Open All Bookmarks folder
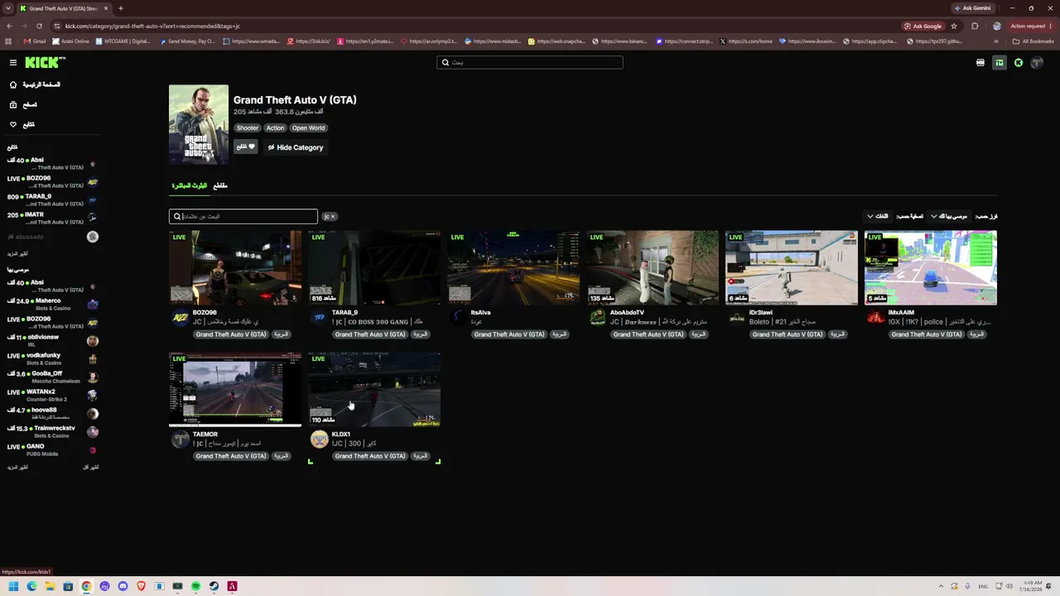Viewport: 1060px width, 596px height. (x=1033, y=41)
